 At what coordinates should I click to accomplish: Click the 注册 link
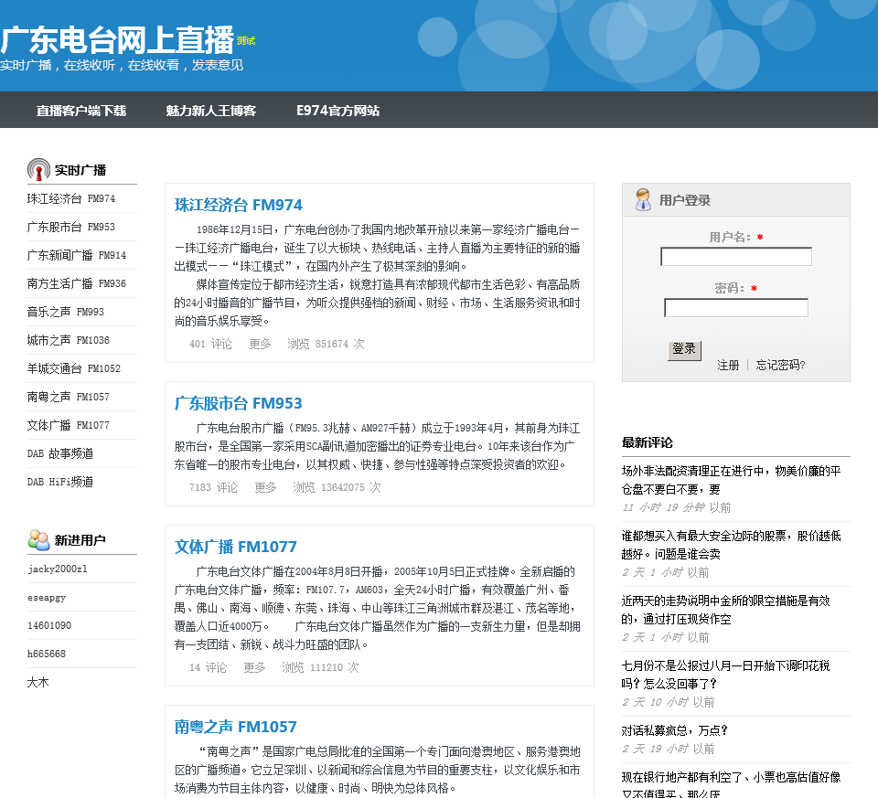pos(728,365)
